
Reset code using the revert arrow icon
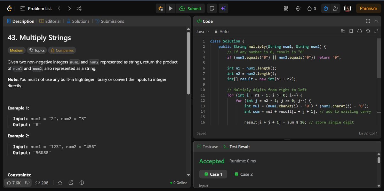tap(368, 31)
